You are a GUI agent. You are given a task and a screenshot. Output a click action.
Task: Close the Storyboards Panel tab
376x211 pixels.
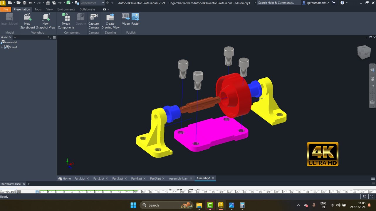pos(24,184)
